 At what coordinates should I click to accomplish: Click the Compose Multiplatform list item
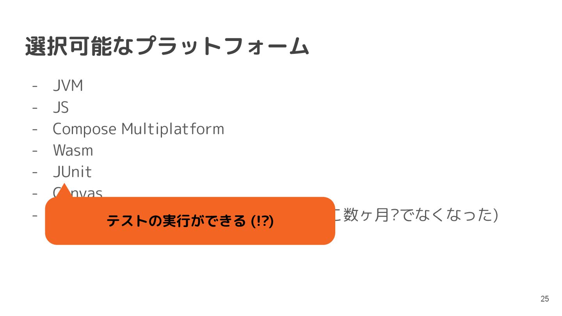[138, 129]
